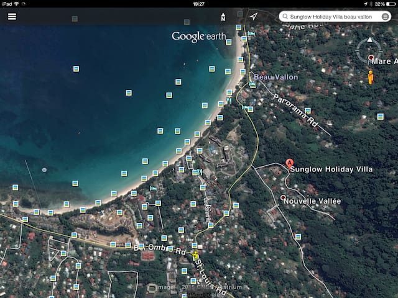The image size is (398, 298).
Task: Tap red marker A for Sunglow Holiday Villa
Action: (290, 163)
